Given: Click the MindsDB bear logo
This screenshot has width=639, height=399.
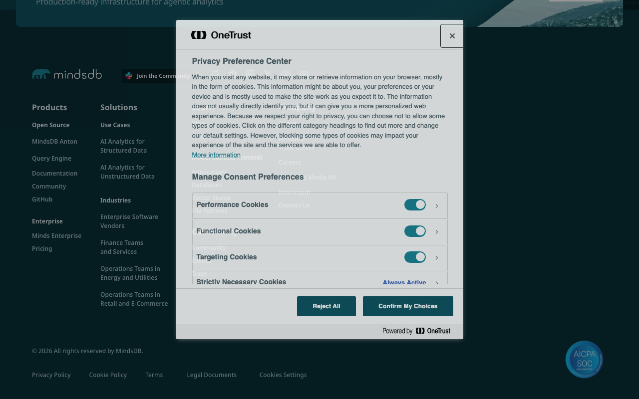Looking at the screenshot, I should point(67,74).
